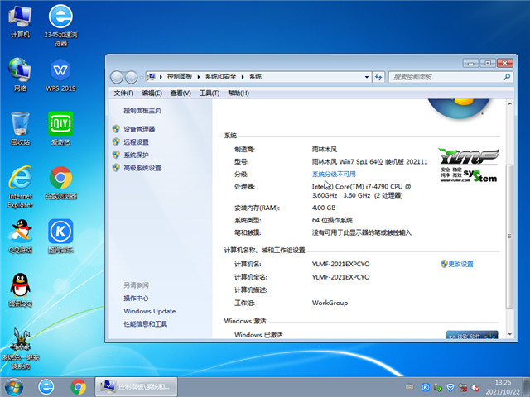
Task: Launch WPS 2019 from the desktop
Action: tap(60, 75)
